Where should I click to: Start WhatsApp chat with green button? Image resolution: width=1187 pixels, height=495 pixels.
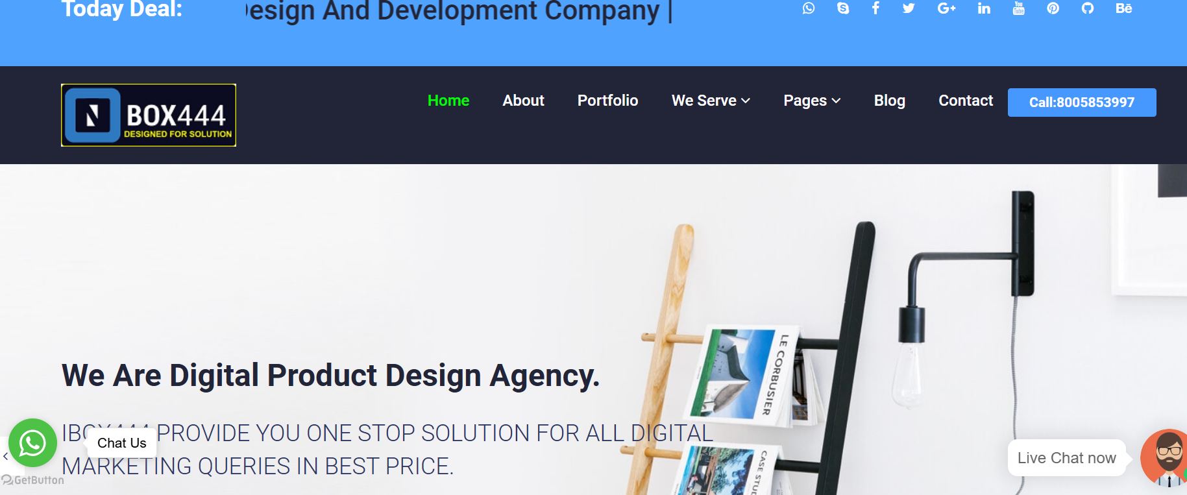32,443
